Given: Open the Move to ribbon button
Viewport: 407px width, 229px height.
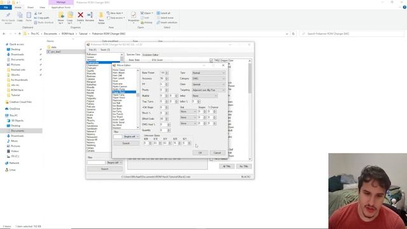Looking at the screenshot, I should click(61, 18).
